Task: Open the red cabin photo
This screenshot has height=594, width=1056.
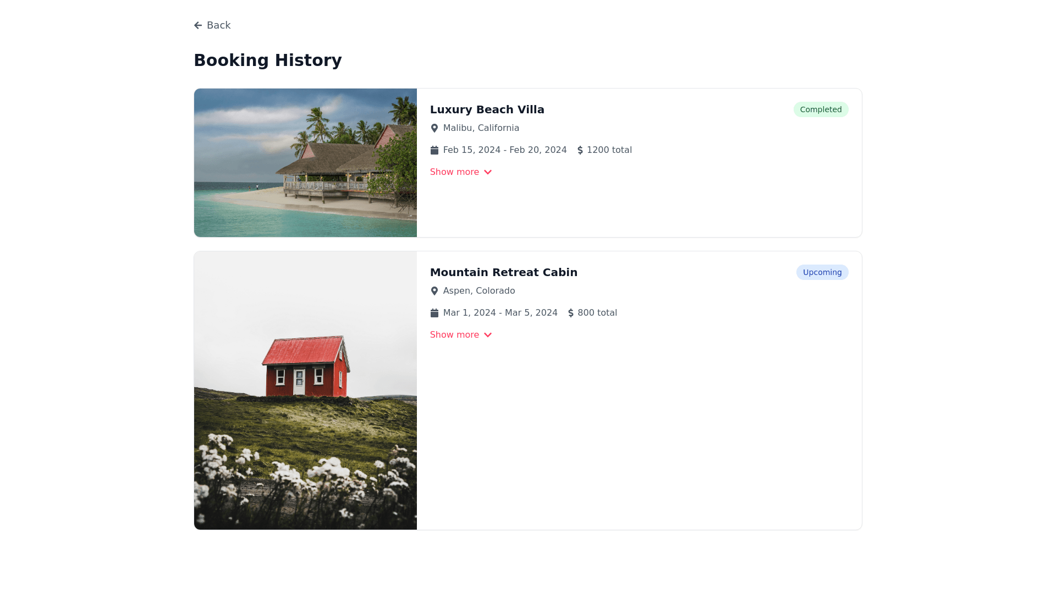Action: point(305,391)
